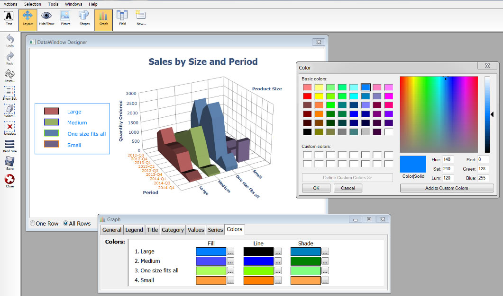This screenshot has height=296, width=503.
Task: Click OK in the Color dialog
Action: coord(316,188)
